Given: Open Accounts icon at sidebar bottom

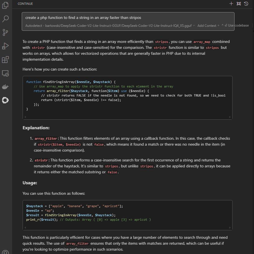Looking at the screenshot, I should (x=5, y=252).
